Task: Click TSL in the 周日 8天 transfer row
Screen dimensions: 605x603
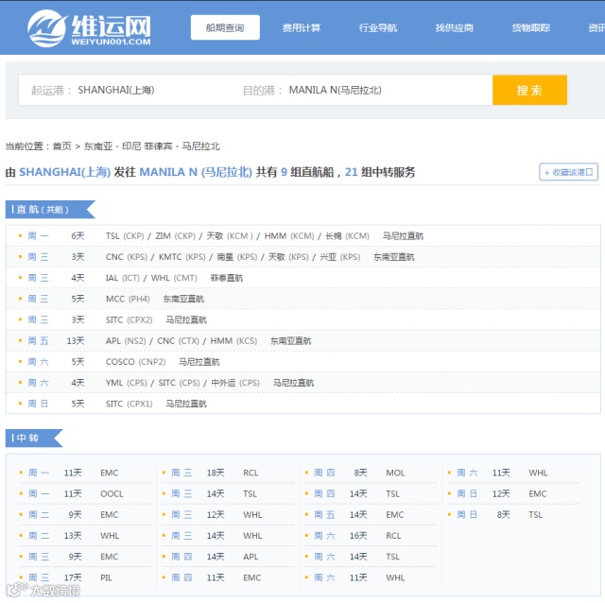Action: point(536,515)
